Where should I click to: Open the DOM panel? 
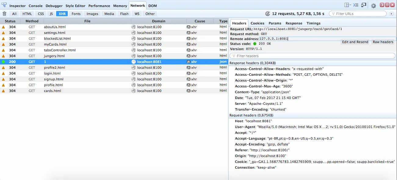point(153,6)
